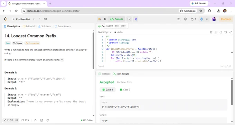
Task: Show the Companies tag
Action: 32,43
